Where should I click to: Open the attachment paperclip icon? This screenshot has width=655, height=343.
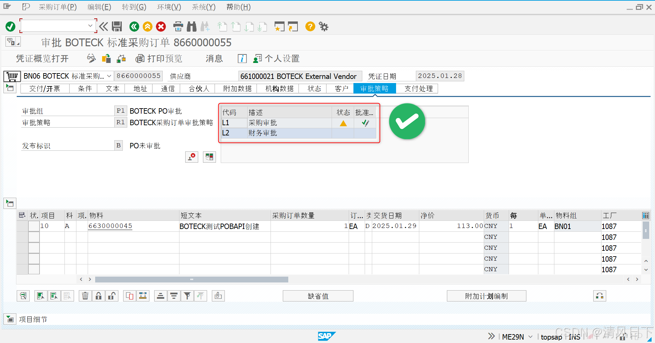coord(218,296)
